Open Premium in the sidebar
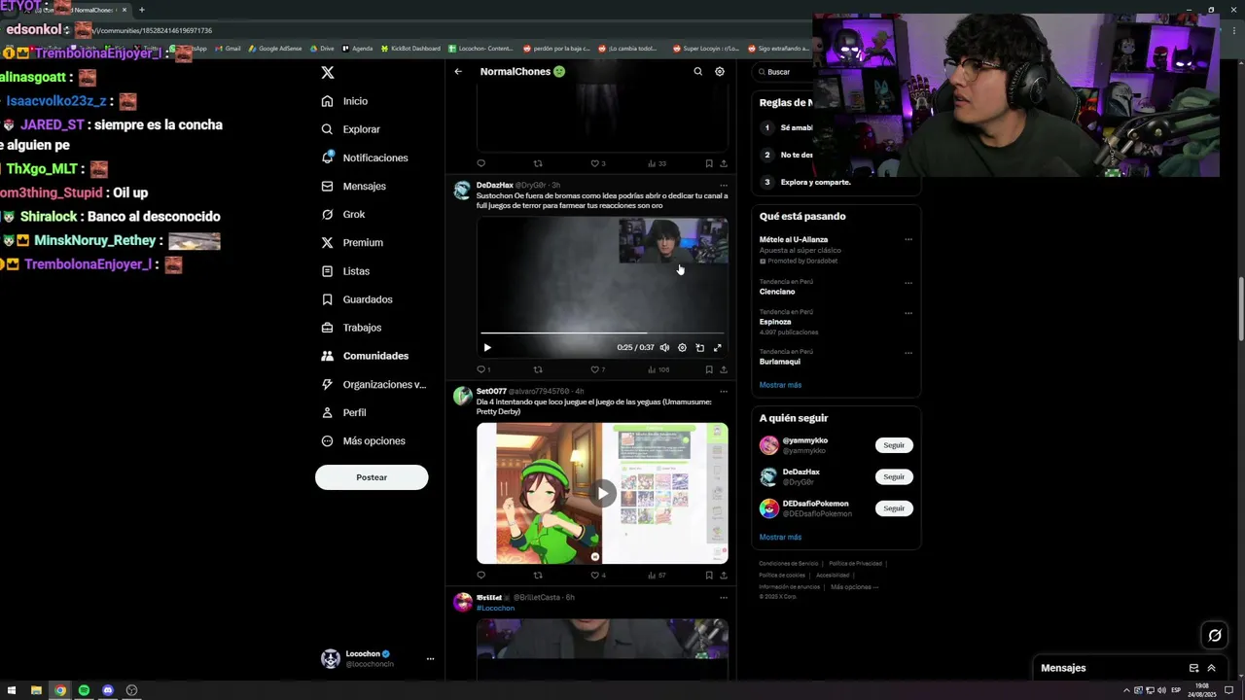 (352, 242)
